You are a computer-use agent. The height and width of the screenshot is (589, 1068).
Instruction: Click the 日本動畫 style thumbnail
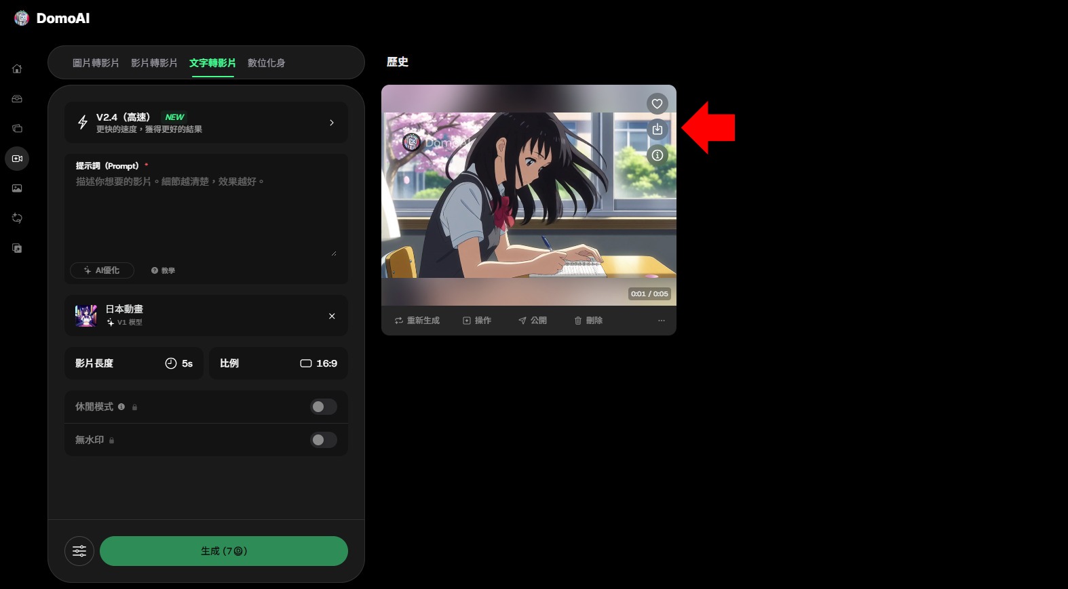click(86, 316)
